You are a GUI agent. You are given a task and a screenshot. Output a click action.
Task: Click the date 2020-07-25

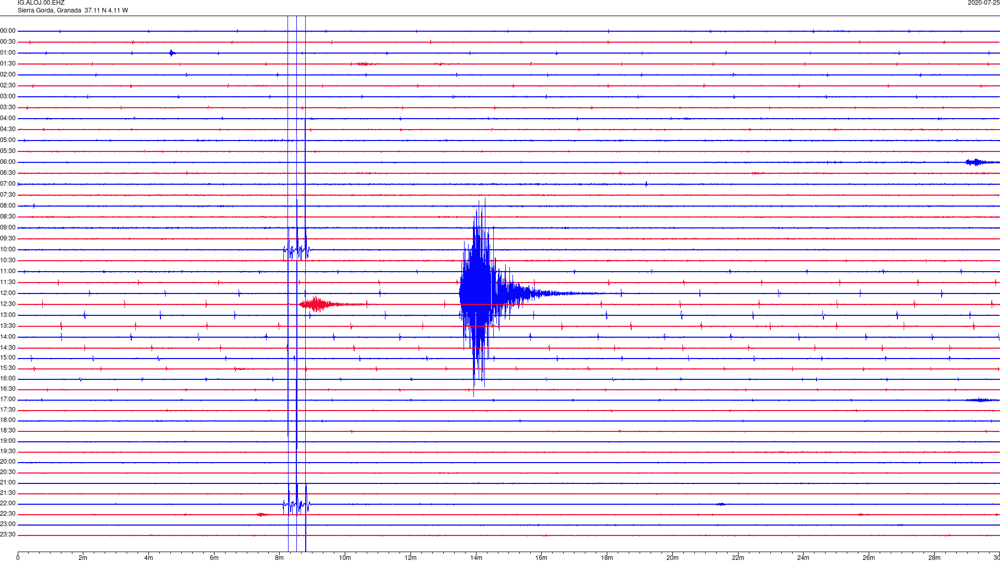[983, 3]
